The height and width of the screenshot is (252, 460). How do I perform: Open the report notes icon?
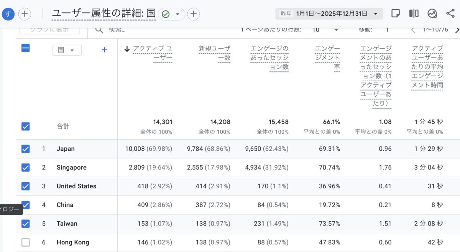coord(395,13)
